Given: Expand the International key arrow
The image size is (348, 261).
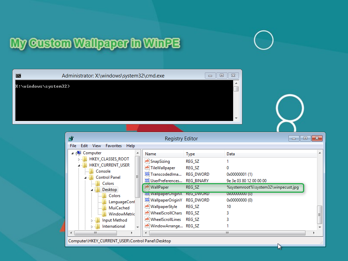Looking at the screenshot, I should pos(92,226).
